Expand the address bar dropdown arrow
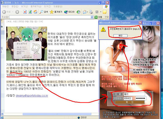The width and height of the screenshot is (163, 119). (x=92, y=17)
